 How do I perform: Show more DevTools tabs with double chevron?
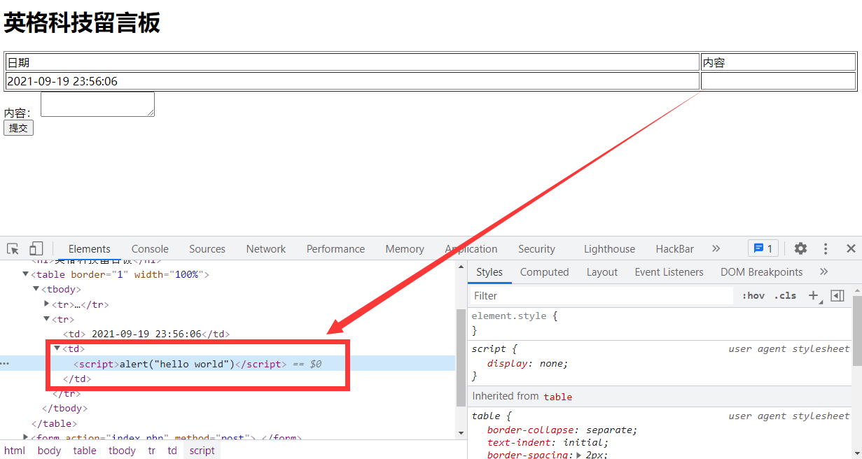click(716, 248)
